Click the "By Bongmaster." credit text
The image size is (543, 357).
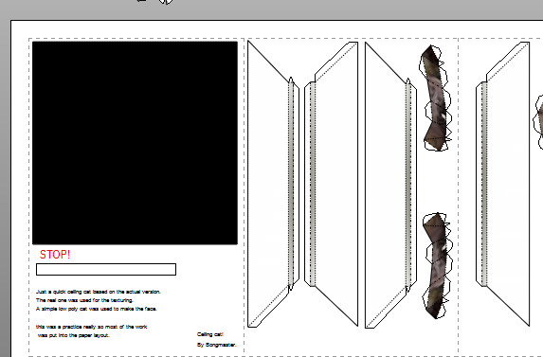[x=217, y=345]
